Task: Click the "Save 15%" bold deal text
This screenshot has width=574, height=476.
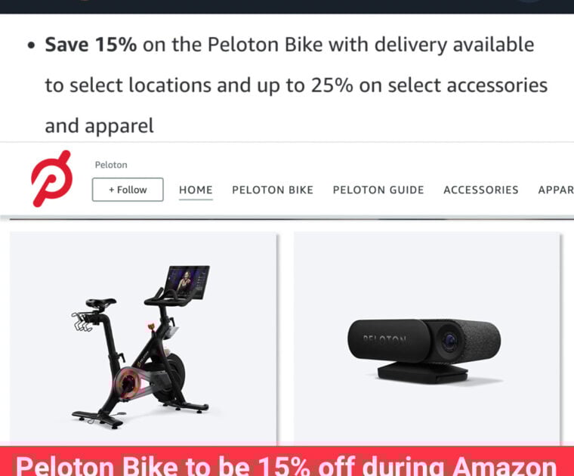Action: click(x=91, y=45)
